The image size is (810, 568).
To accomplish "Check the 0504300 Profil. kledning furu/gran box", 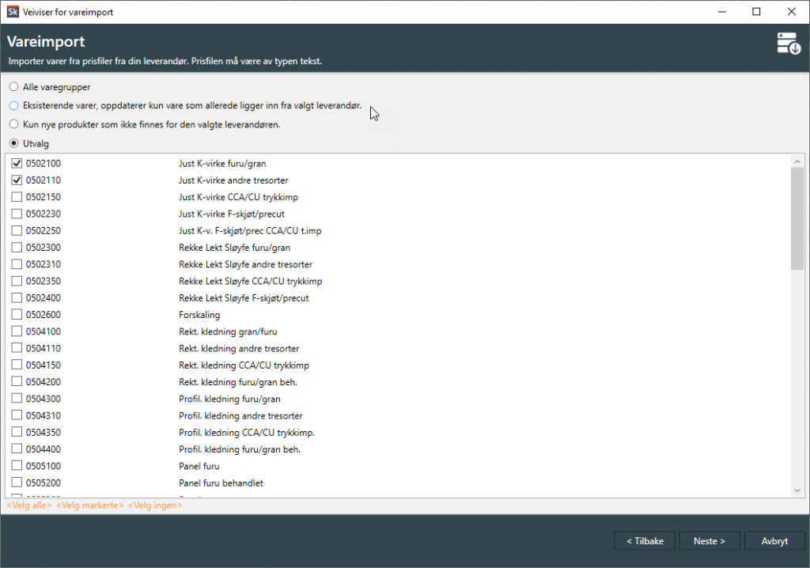I will 17,399.
